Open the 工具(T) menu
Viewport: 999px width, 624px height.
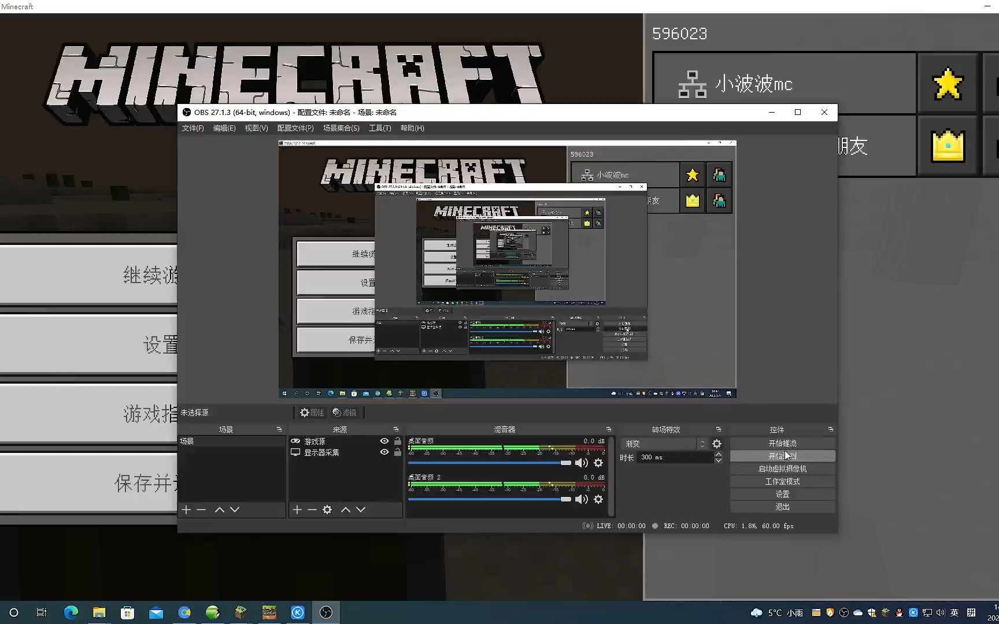[380, 128]
